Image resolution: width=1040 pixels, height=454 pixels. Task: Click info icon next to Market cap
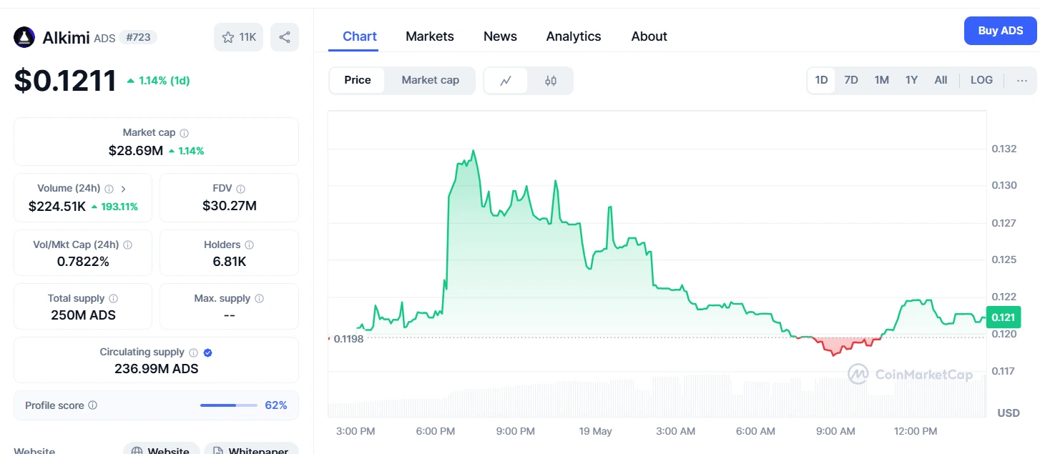point(184,133)
